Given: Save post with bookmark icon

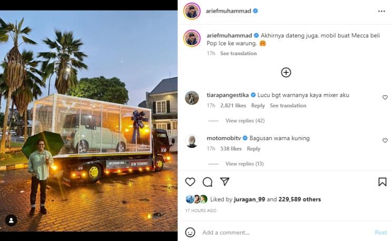Looking at the screenshot, I should 383,182.
